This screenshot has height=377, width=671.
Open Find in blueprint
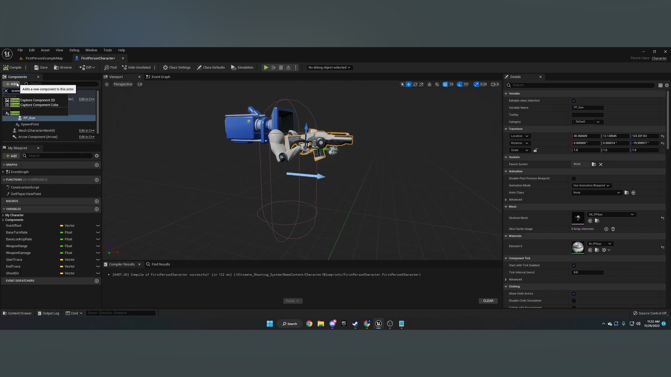click(110, 67)
